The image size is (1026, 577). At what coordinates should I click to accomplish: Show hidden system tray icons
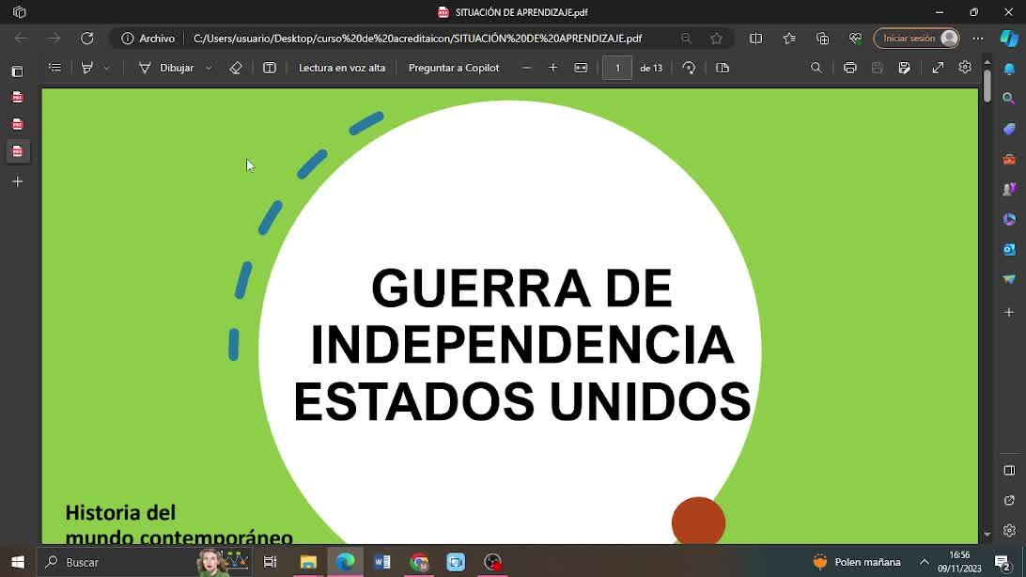(x=924, y=562)
